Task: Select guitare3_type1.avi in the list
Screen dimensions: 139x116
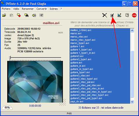Action: [x=100, y=59]
